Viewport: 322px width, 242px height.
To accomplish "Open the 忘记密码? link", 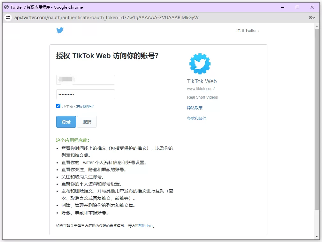I will [x=85, y=107].
